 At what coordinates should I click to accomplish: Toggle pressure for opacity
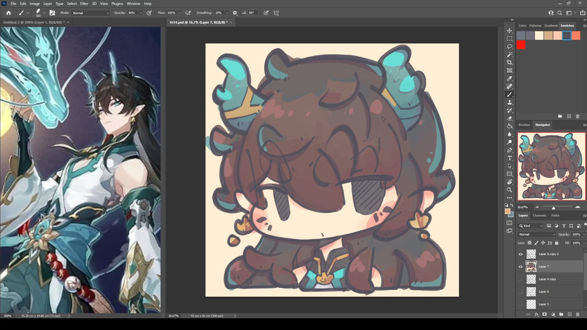(149, 13)
